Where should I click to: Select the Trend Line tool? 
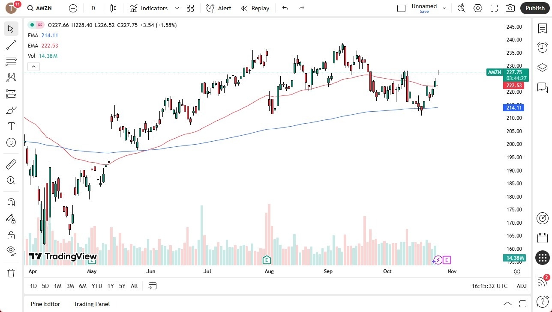[11, 45]
